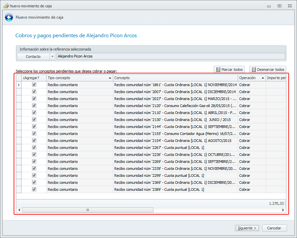Viewport: 297px width, 238px height.
Task: Toggle checkbox for receipt 2155 Contador Agua
Action: 34,134
